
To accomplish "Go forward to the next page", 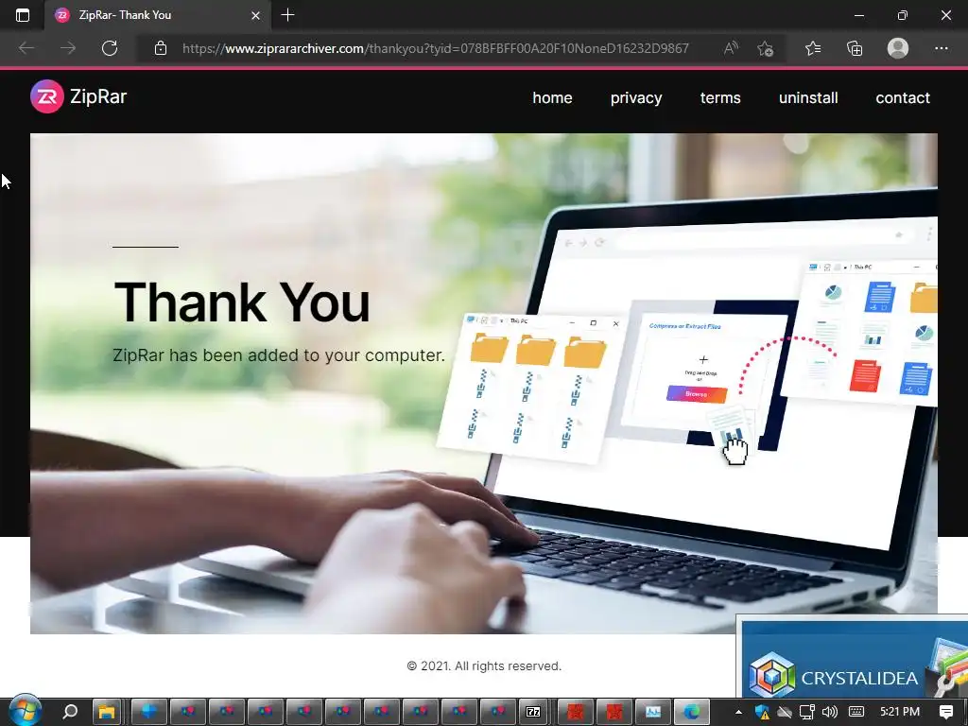I will pyautogui.click(x=68, y=48).
